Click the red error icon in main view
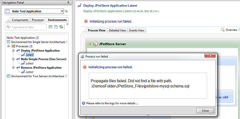Viewport: 240px width, 119px height. click(86, 21)
